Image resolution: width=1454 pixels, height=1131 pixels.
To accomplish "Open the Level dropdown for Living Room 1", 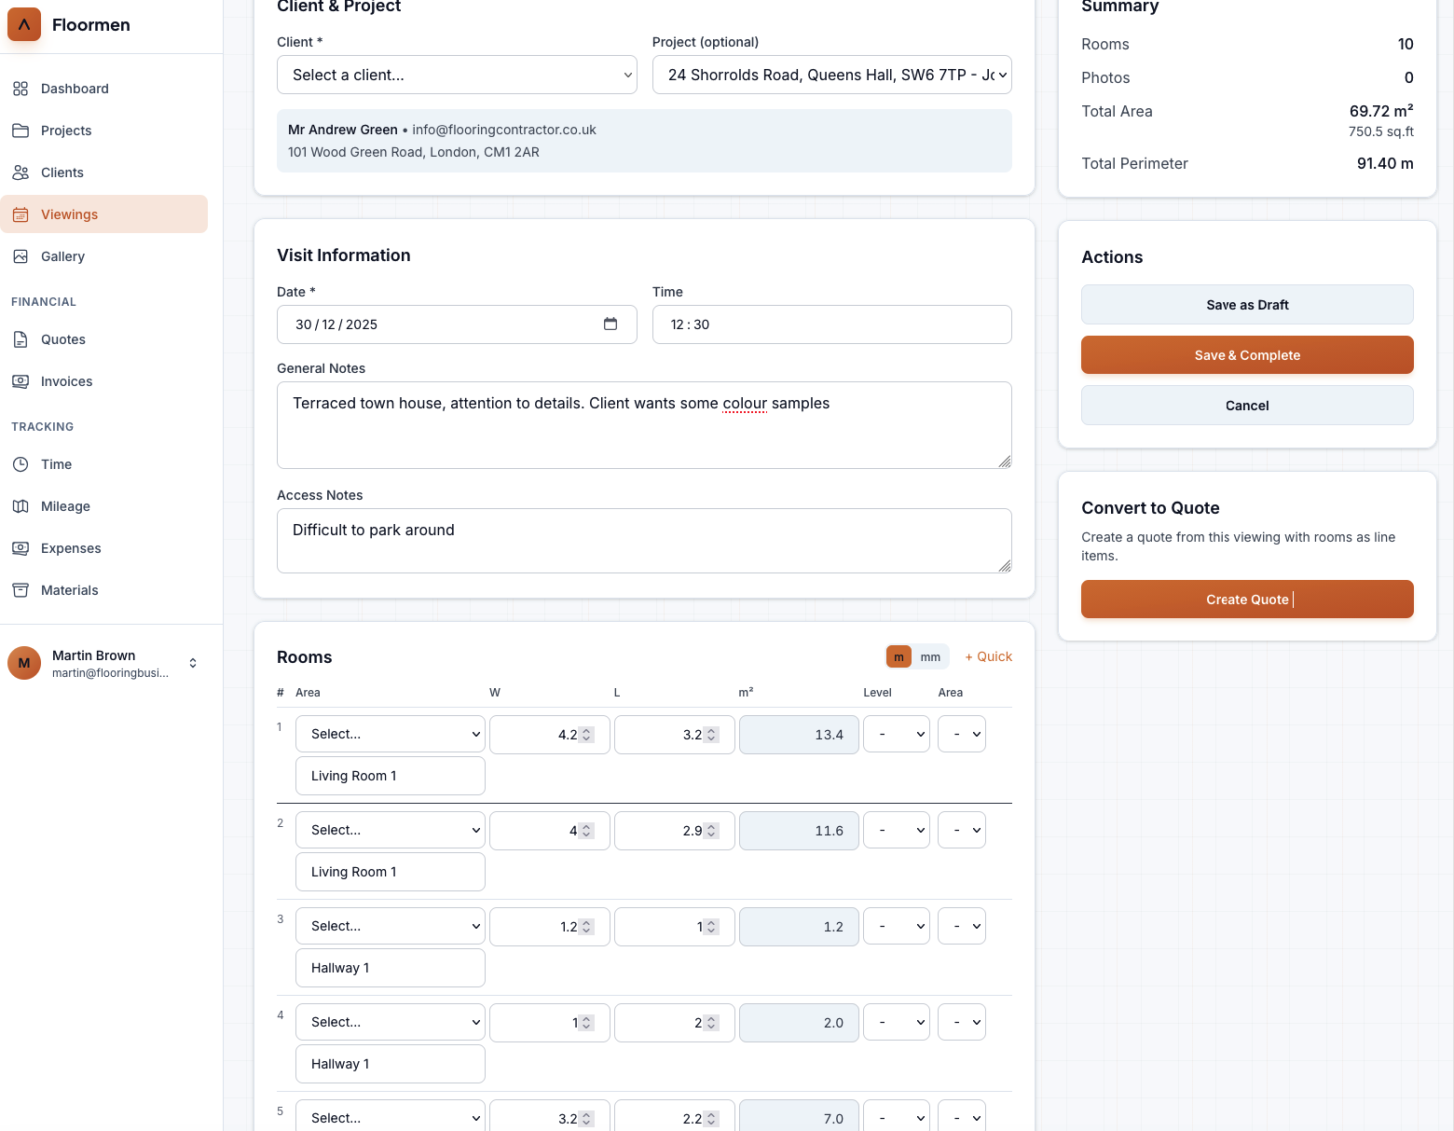I will [x=896, y=734].
